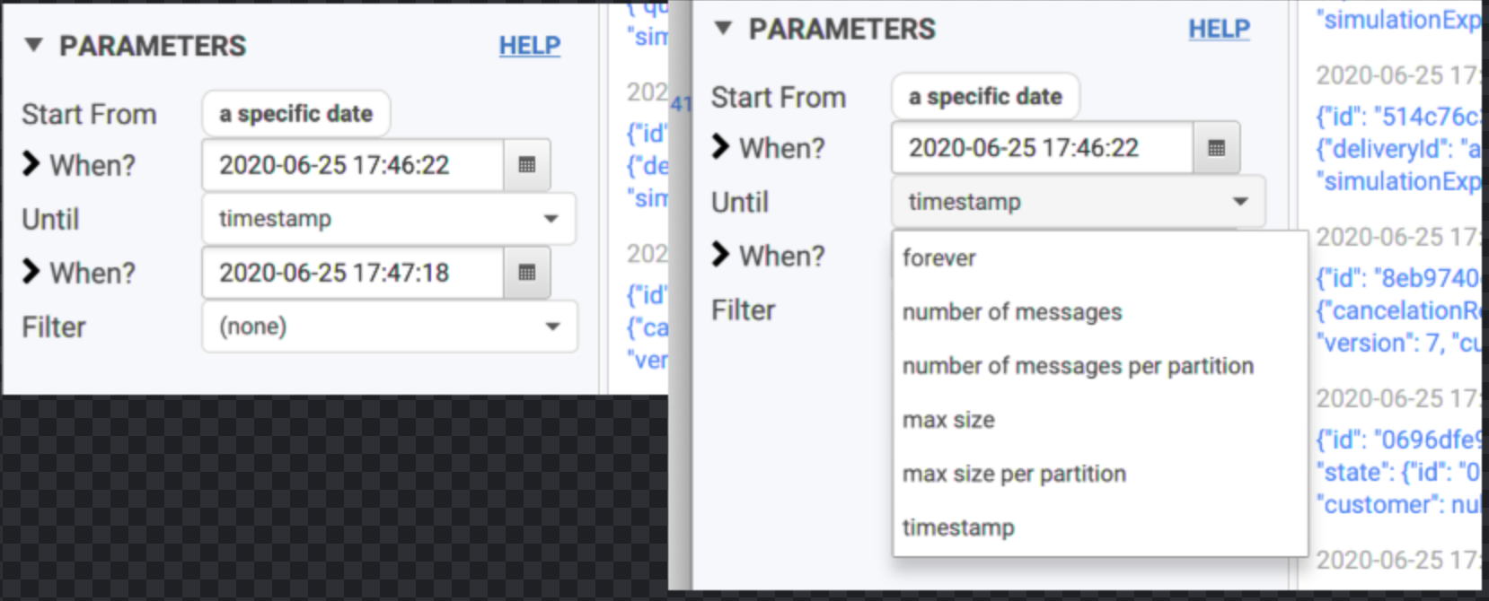
Task: Choose 'max size' option
Action: tap(1099, 419)
